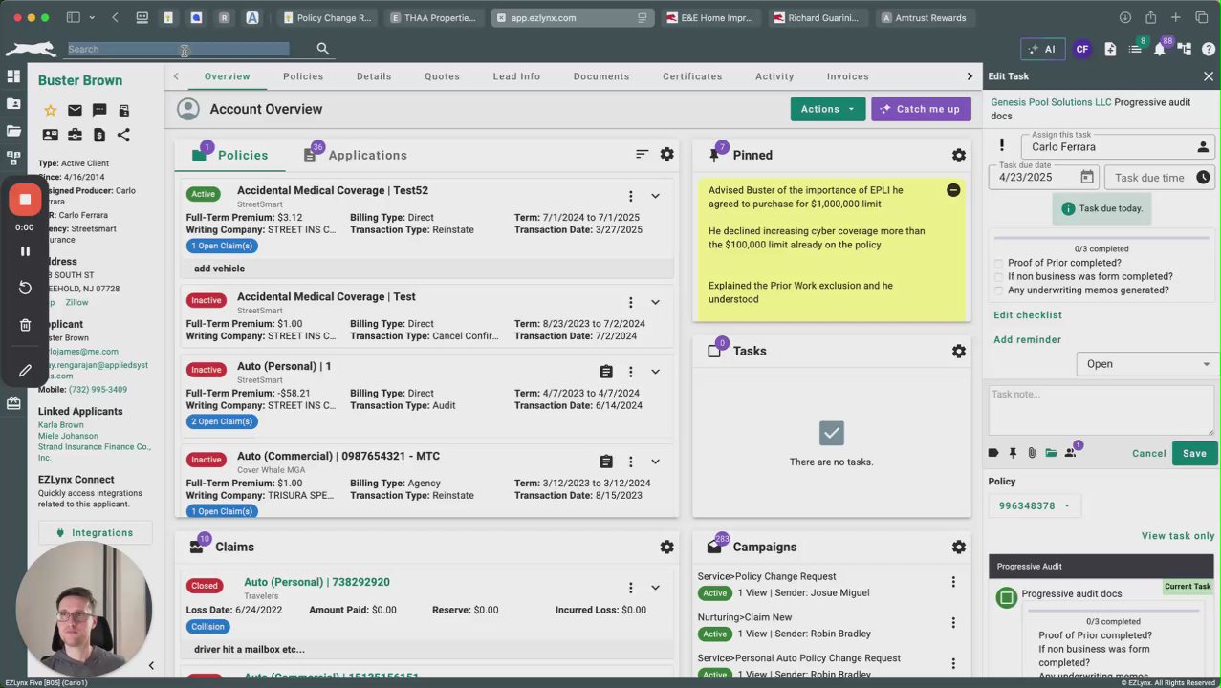Click the email envelope icon under Buster Brown

click(75, 111)
